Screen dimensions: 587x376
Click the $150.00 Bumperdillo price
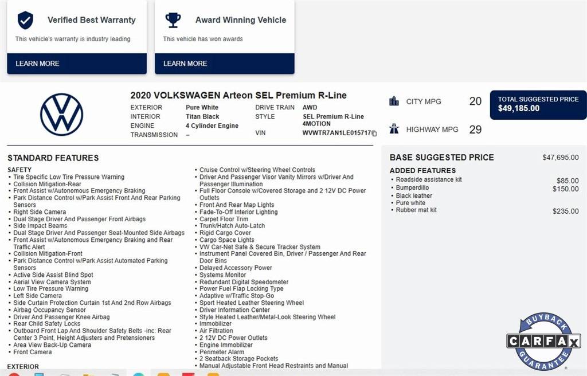[566, 189]
